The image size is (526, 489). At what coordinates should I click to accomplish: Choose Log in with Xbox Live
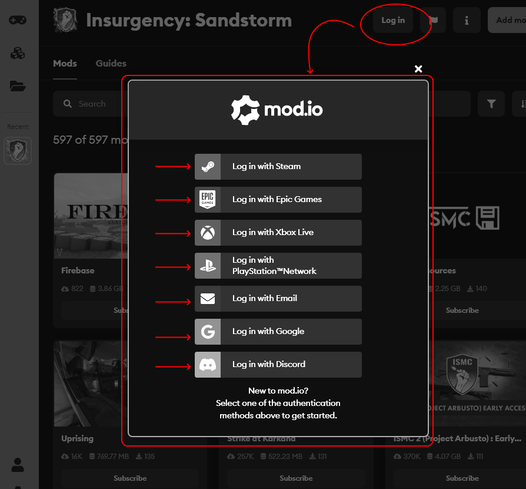[x=278, y=232]
